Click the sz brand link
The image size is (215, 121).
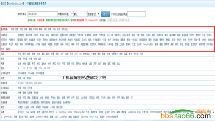(x=56, y=112)
